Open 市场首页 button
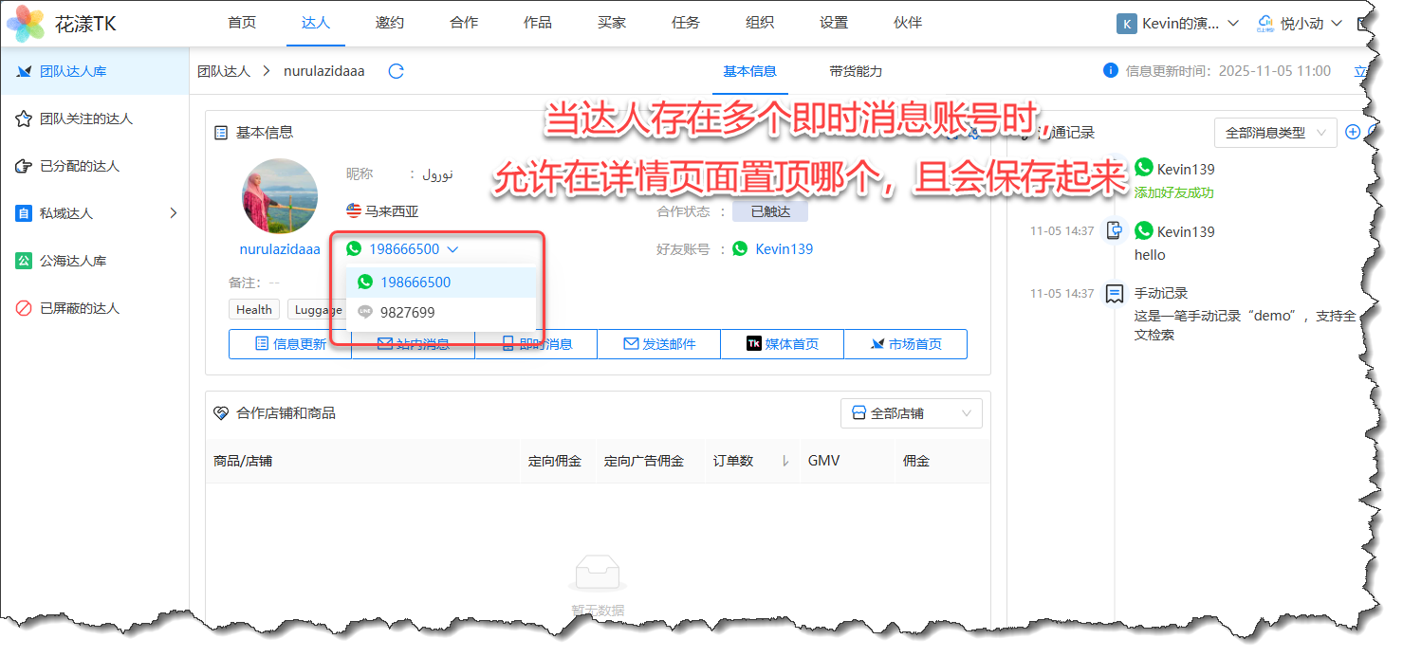This screenshot has width=1403, height=657. pos(905,344)
